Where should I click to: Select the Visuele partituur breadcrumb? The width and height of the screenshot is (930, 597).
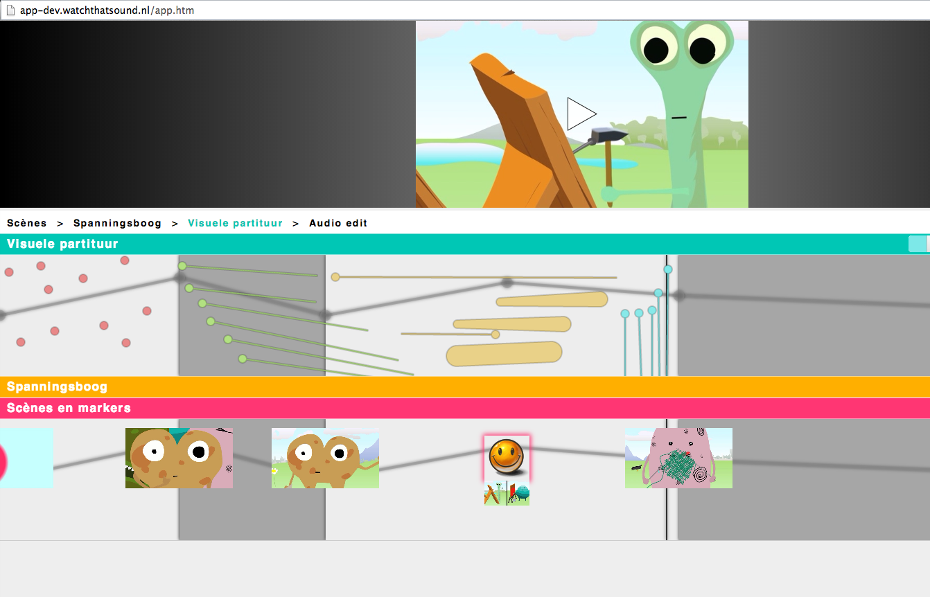point(235,223)
